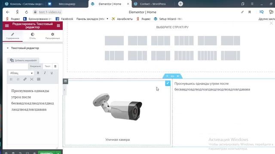Toggle bold formatting
Screen dimensions: 275x154
point(38,73)
